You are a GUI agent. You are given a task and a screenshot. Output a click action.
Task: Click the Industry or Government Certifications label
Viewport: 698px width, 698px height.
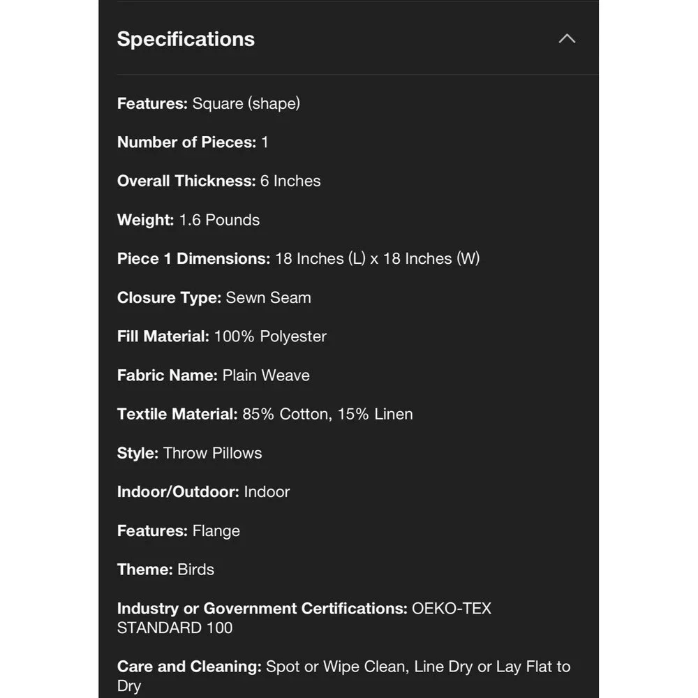click(262, 609)
